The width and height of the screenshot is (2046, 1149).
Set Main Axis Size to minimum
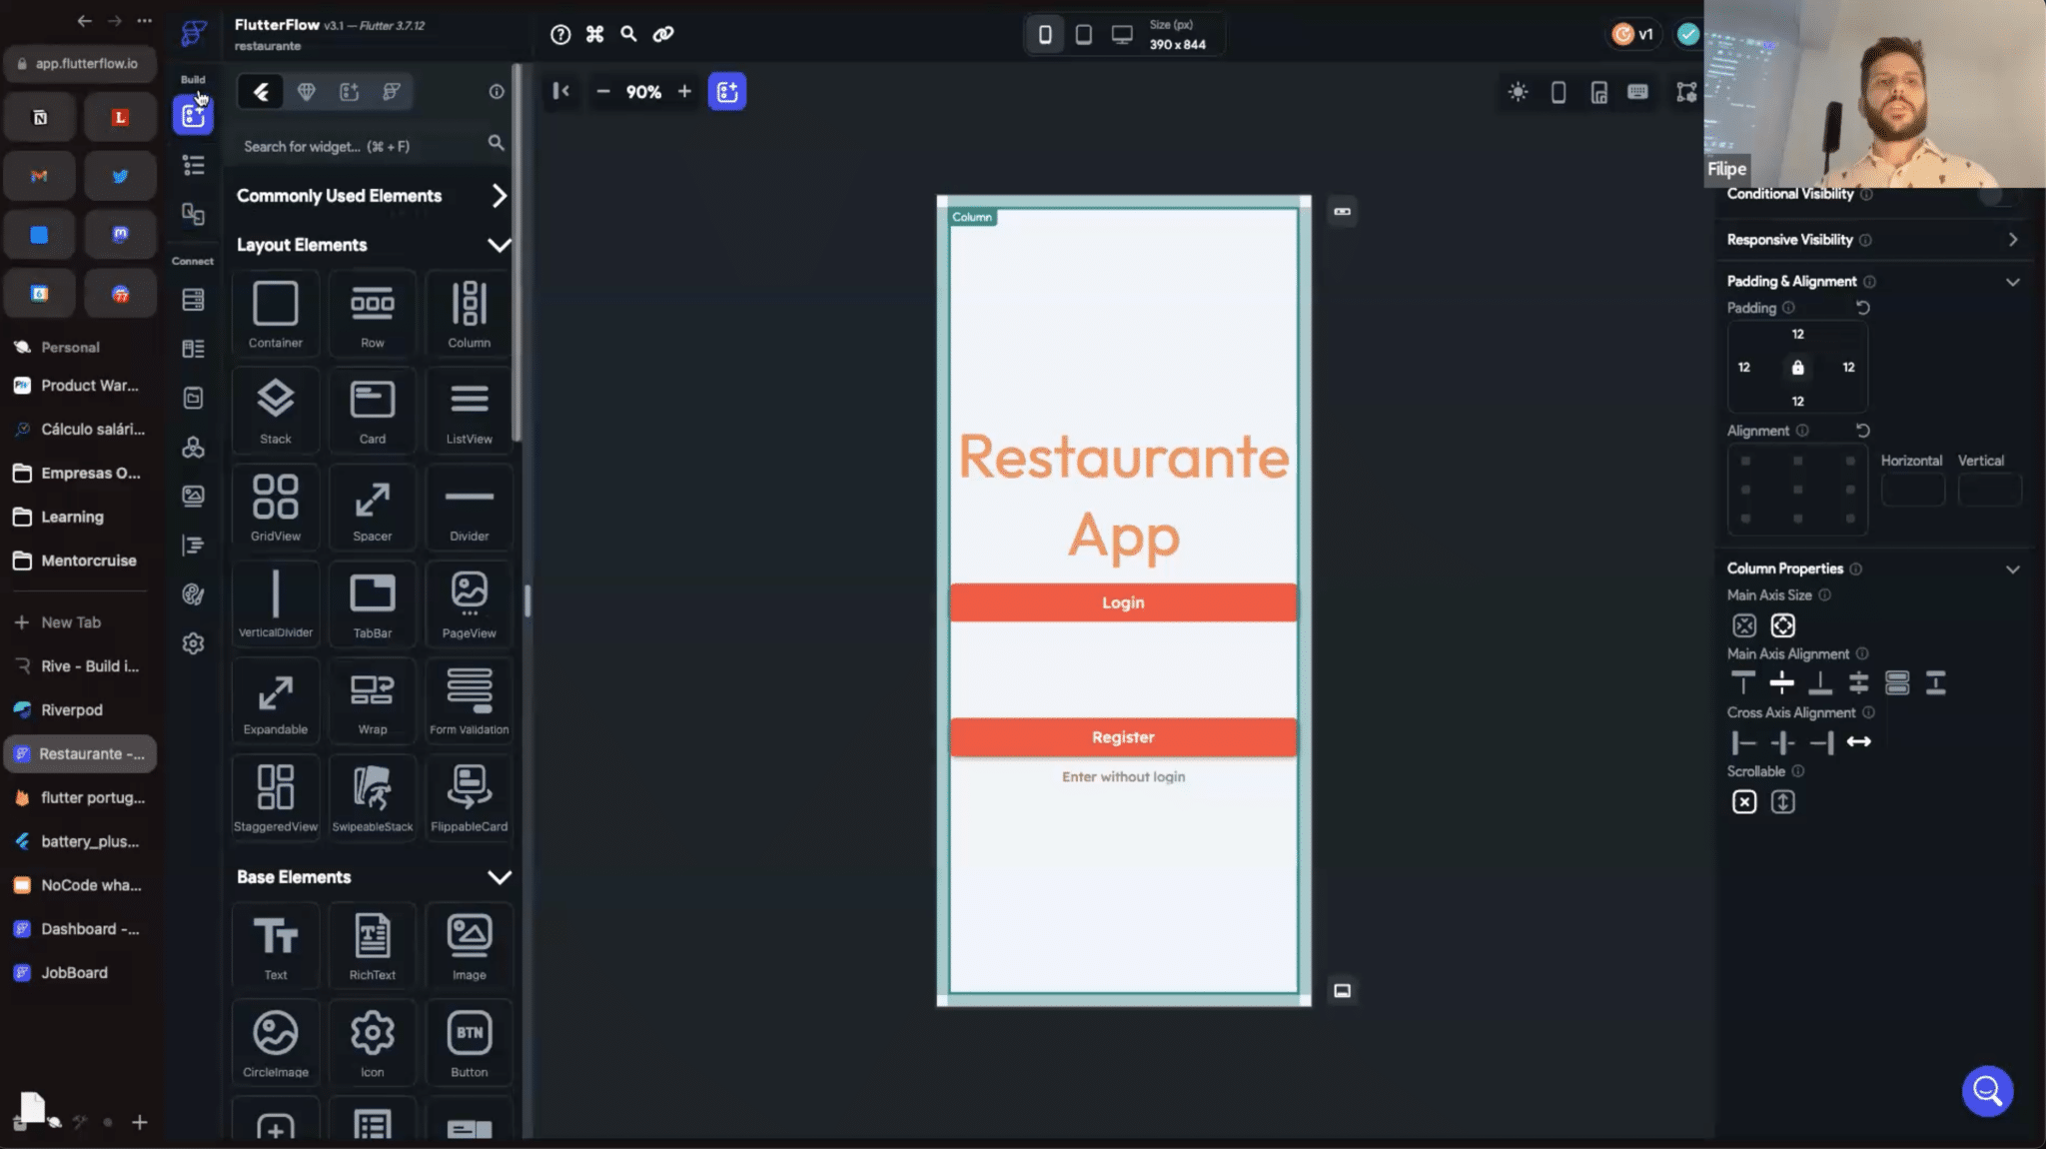pos(1744,625)
